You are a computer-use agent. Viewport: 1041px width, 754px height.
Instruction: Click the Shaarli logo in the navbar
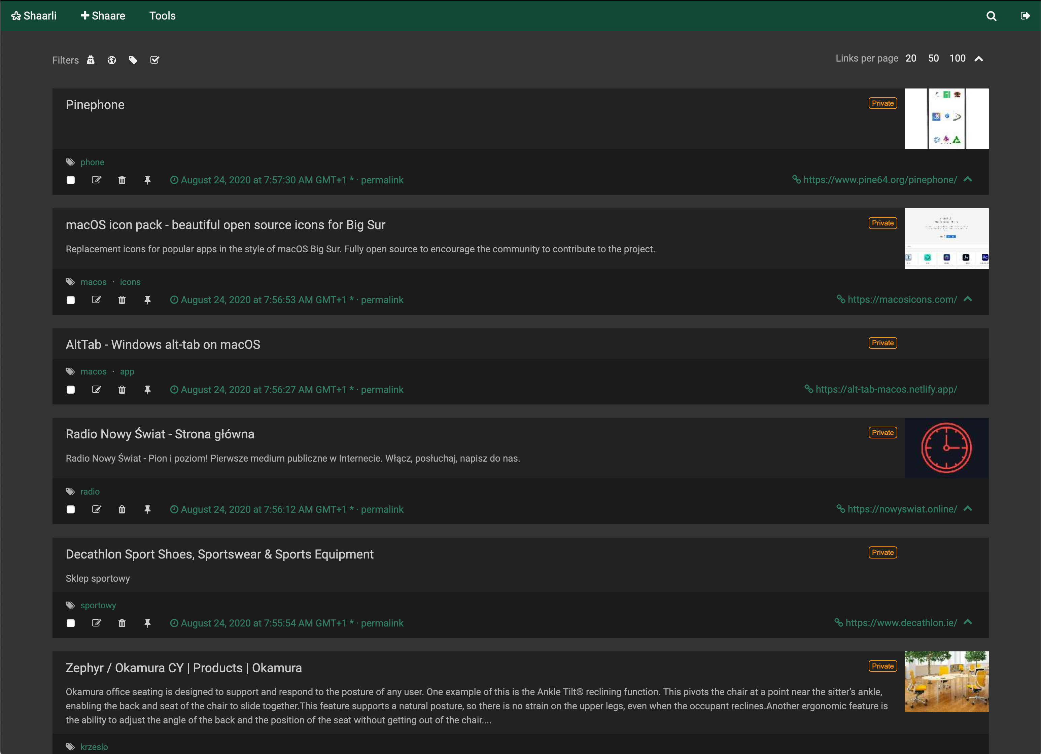[x=33, y=15]
